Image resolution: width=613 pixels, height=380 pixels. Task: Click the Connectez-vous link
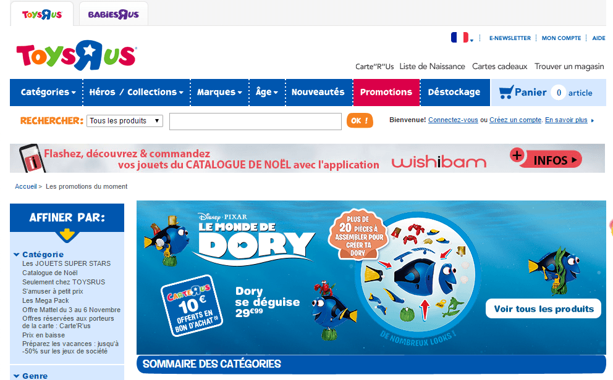coord(453,120)
